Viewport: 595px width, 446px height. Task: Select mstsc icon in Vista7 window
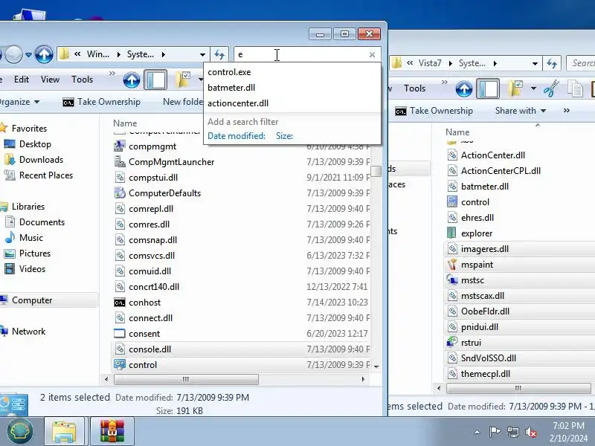click(451, 280)
